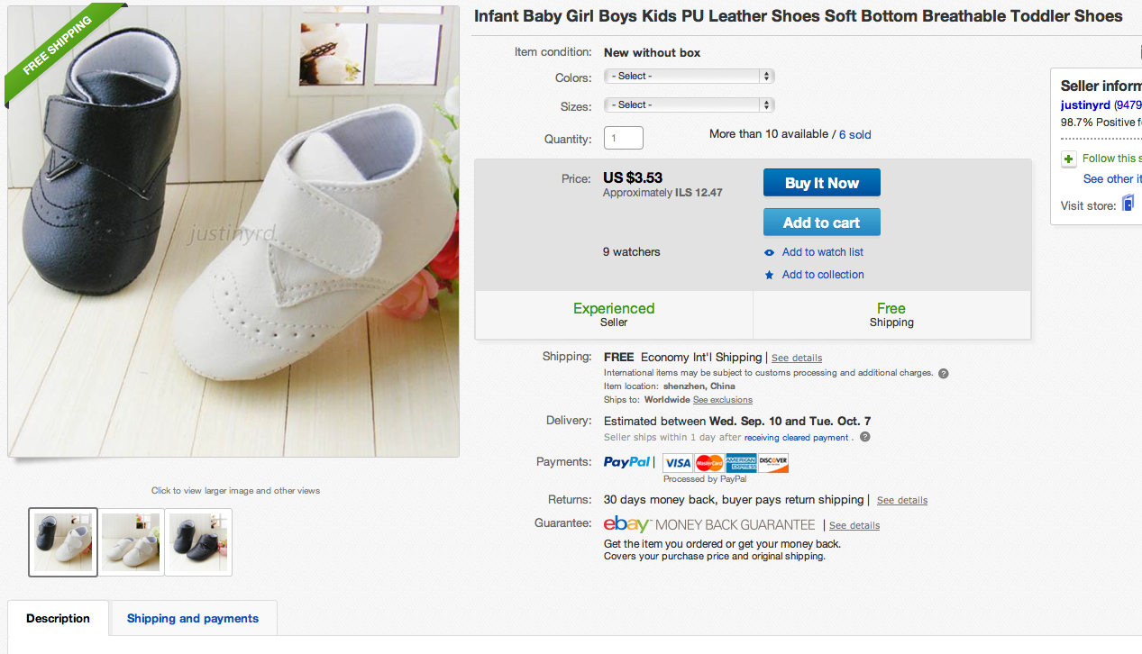Open the See exclusions link
The width and height of the screenshot is (1142, 654).
pos(723,400)
